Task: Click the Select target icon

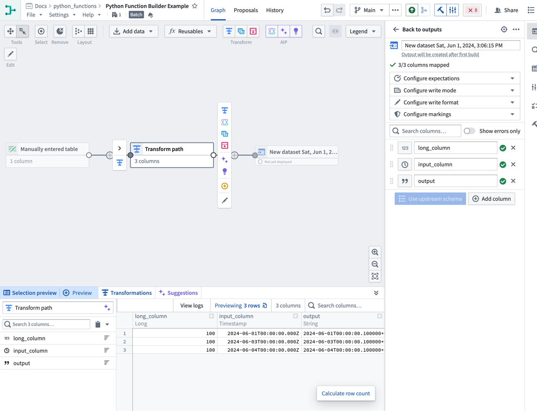Action: (41, 31)
